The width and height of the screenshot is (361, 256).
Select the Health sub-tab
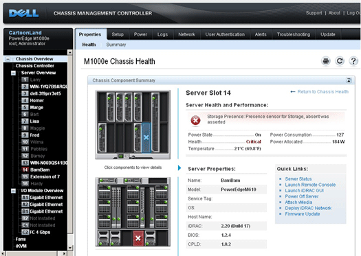tap(89, 45)
